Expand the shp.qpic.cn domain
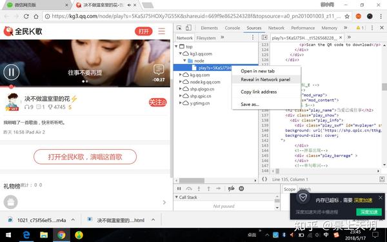 click(x=181, y=96)
